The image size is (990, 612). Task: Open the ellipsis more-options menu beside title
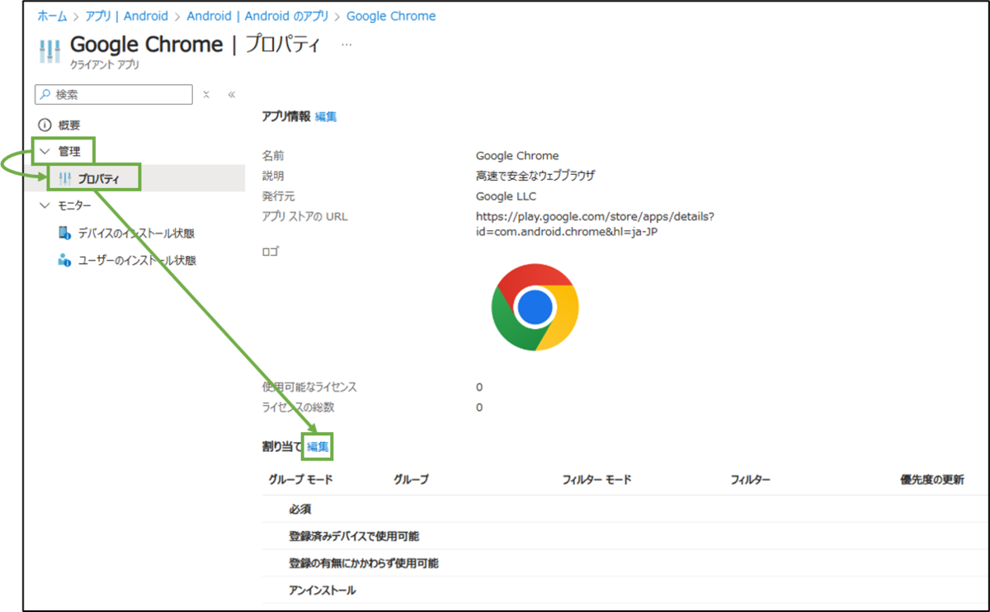[346, 45]
